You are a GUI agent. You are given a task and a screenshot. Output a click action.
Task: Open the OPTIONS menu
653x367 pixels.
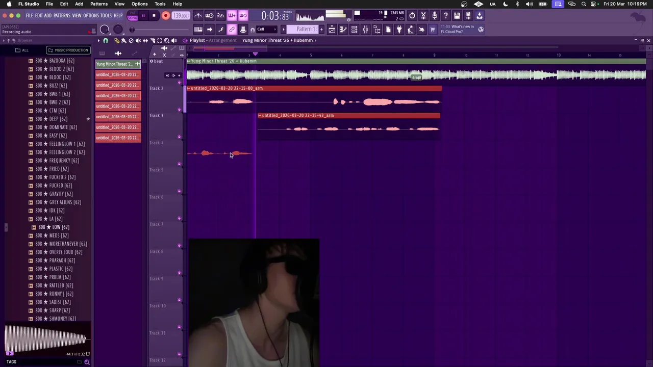tap(91, 16)
